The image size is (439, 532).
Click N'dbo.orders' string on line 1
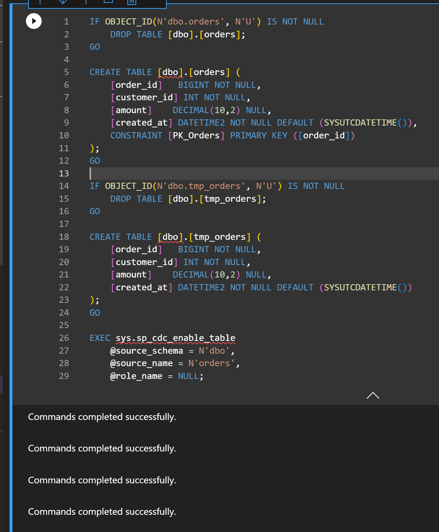click(191, 22)
